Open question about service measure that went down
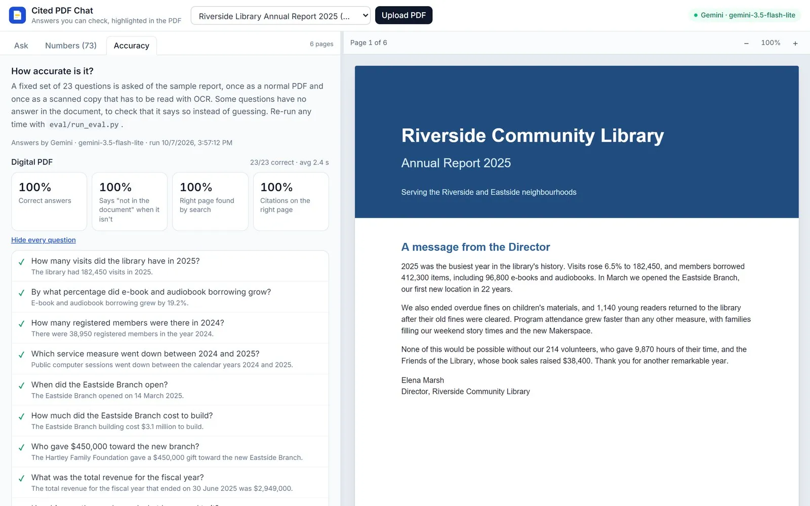Image resolution: width=810 pixels, height=506 pixels. pos(170,359)
